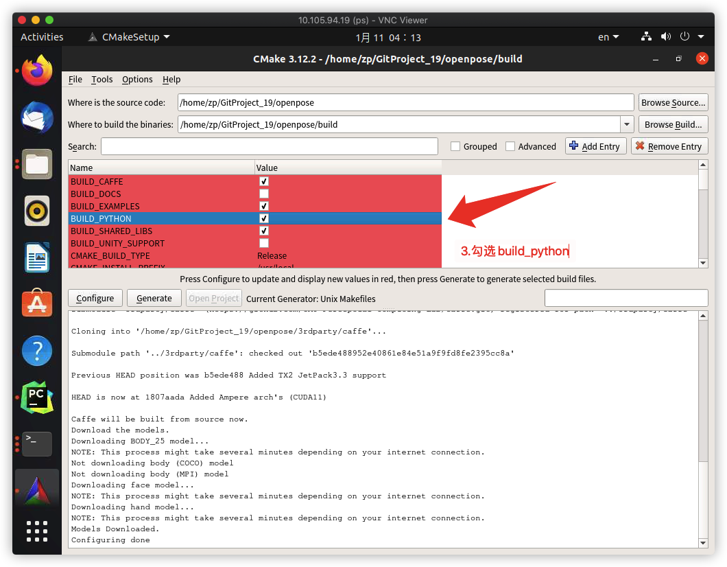
Task: Launch PyCharm from the dock
Action: click(36, 397)
